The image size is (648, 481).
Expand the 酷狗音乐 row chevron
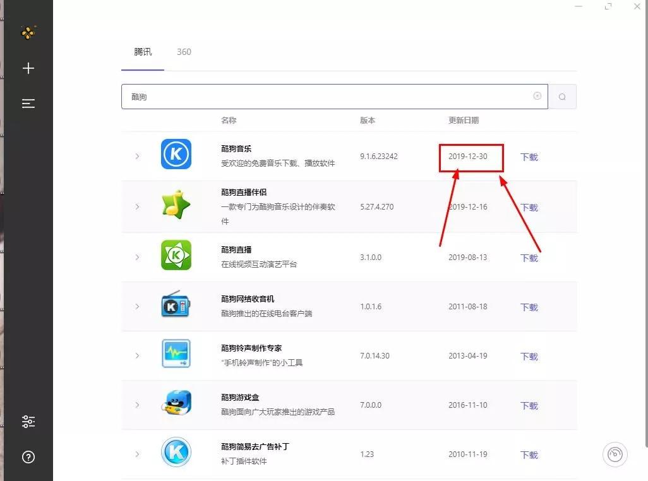137,155
